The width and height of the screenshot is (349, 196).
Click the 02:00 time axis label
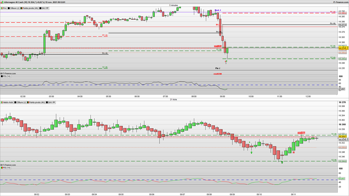click(x=23, y=96)
